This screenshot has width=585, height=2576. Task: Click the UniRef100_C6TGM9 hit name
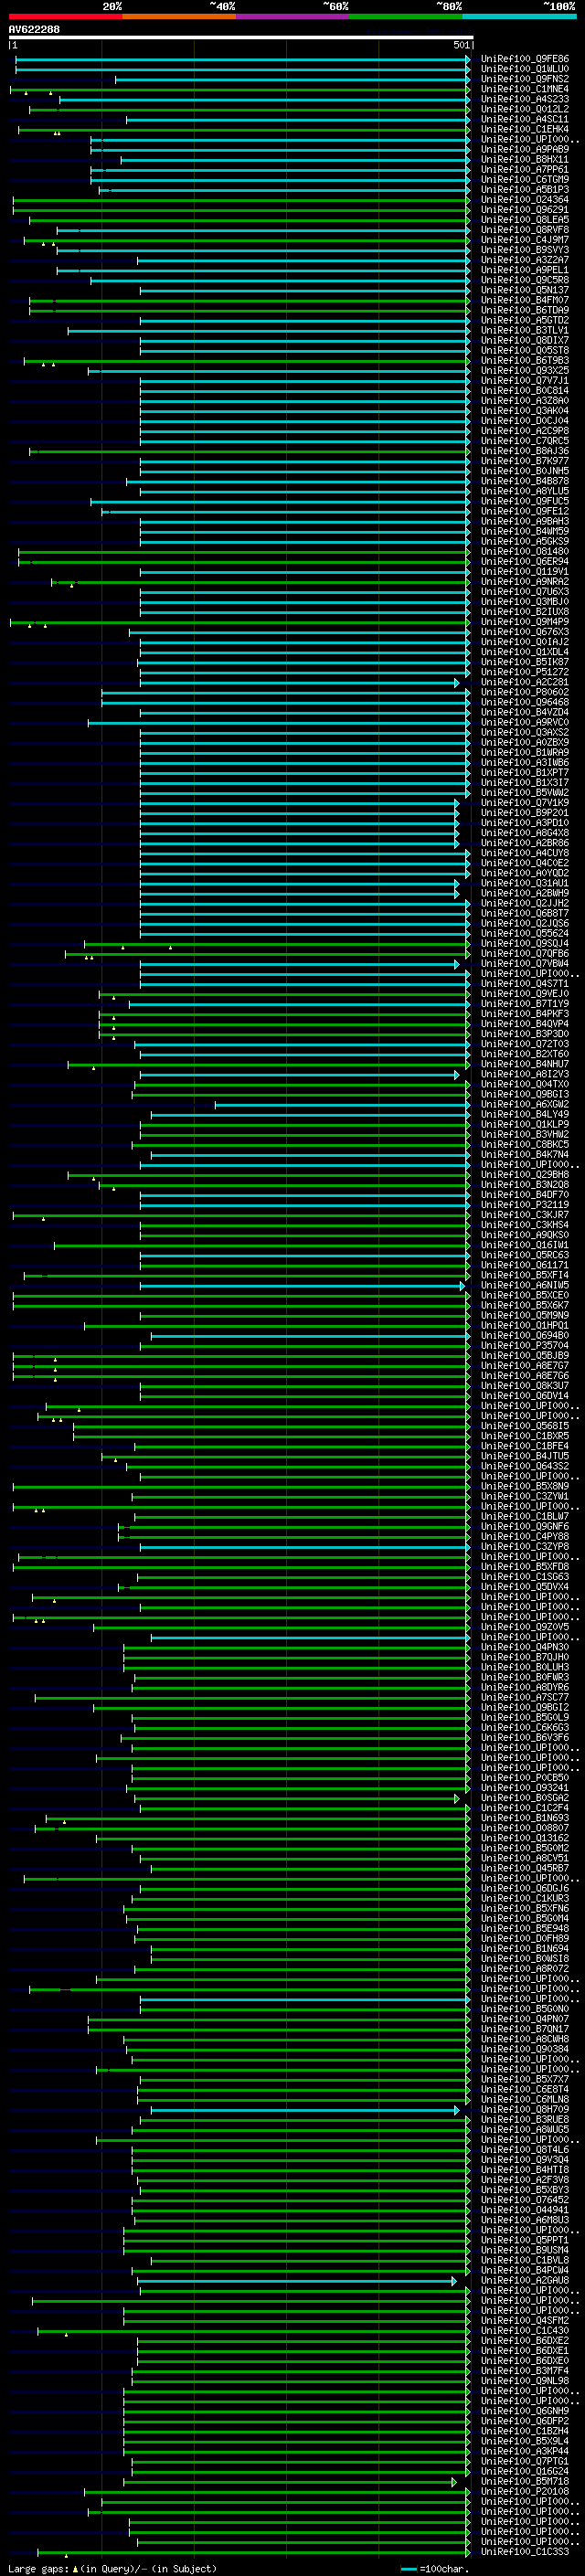point(525,179)
